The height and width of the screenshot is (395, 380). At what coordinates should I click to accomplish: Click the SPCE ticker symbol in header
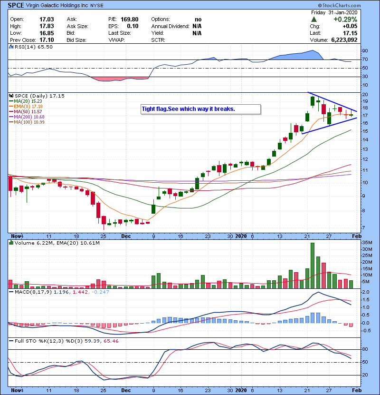point(16,5)
